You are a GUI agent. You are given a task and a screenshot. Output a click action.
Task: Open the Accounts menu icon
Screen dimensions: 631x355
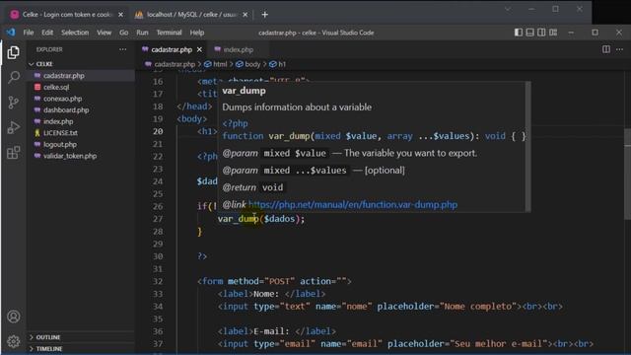[x=13, y=317]
